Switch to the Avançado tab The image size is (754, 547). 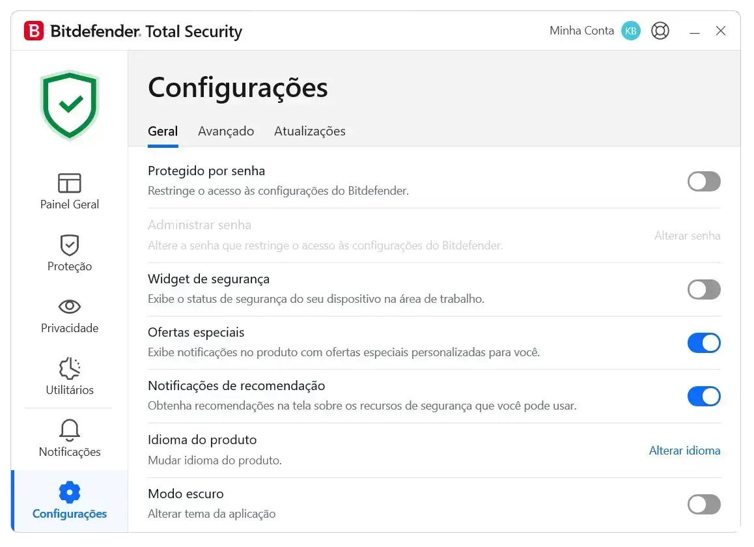226,132
